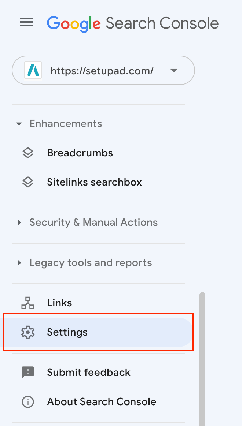The height and width of the screenshot is (426, 242).
Task: Click the About Search Console info icon
Action: click(x=28, y=401)
